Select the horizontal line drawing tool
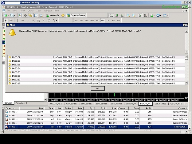 (x=23, y=21)
